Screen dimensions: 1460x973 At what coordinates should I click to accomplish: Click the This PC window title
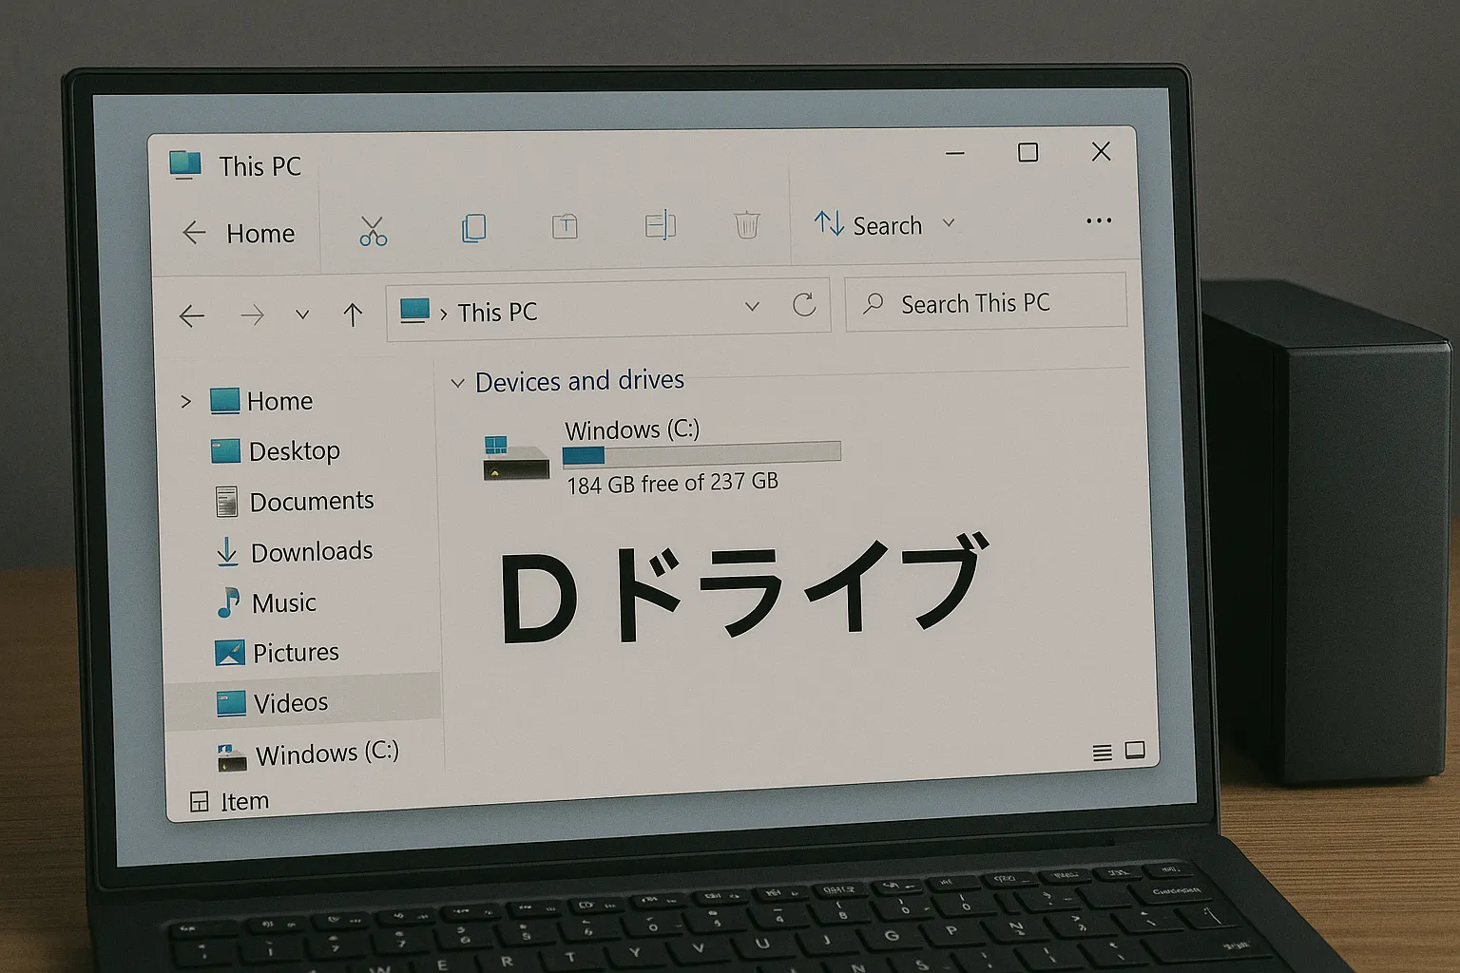(259, 166)
